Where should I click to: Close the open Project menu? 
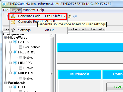(x=16, y=10)
